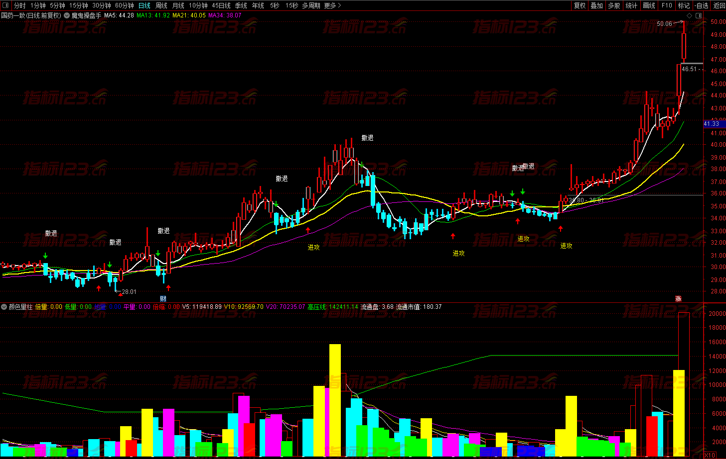
Task: Click the 高压线: 142411.14 value
Action: tap(333, 307)
